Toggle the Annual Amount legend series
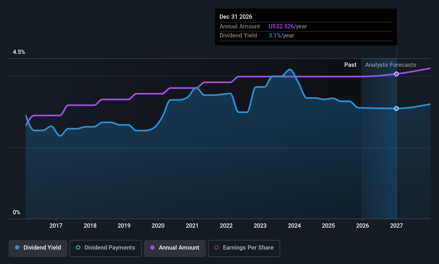439x264 pixels. pyautogui.click(x=175, y=248)
